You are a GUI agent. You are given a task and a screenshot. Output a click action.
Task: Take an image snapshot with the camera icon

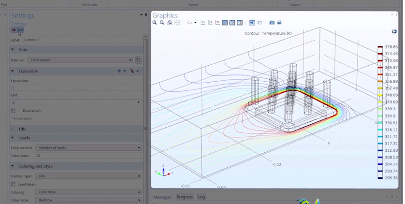(272, 23)
